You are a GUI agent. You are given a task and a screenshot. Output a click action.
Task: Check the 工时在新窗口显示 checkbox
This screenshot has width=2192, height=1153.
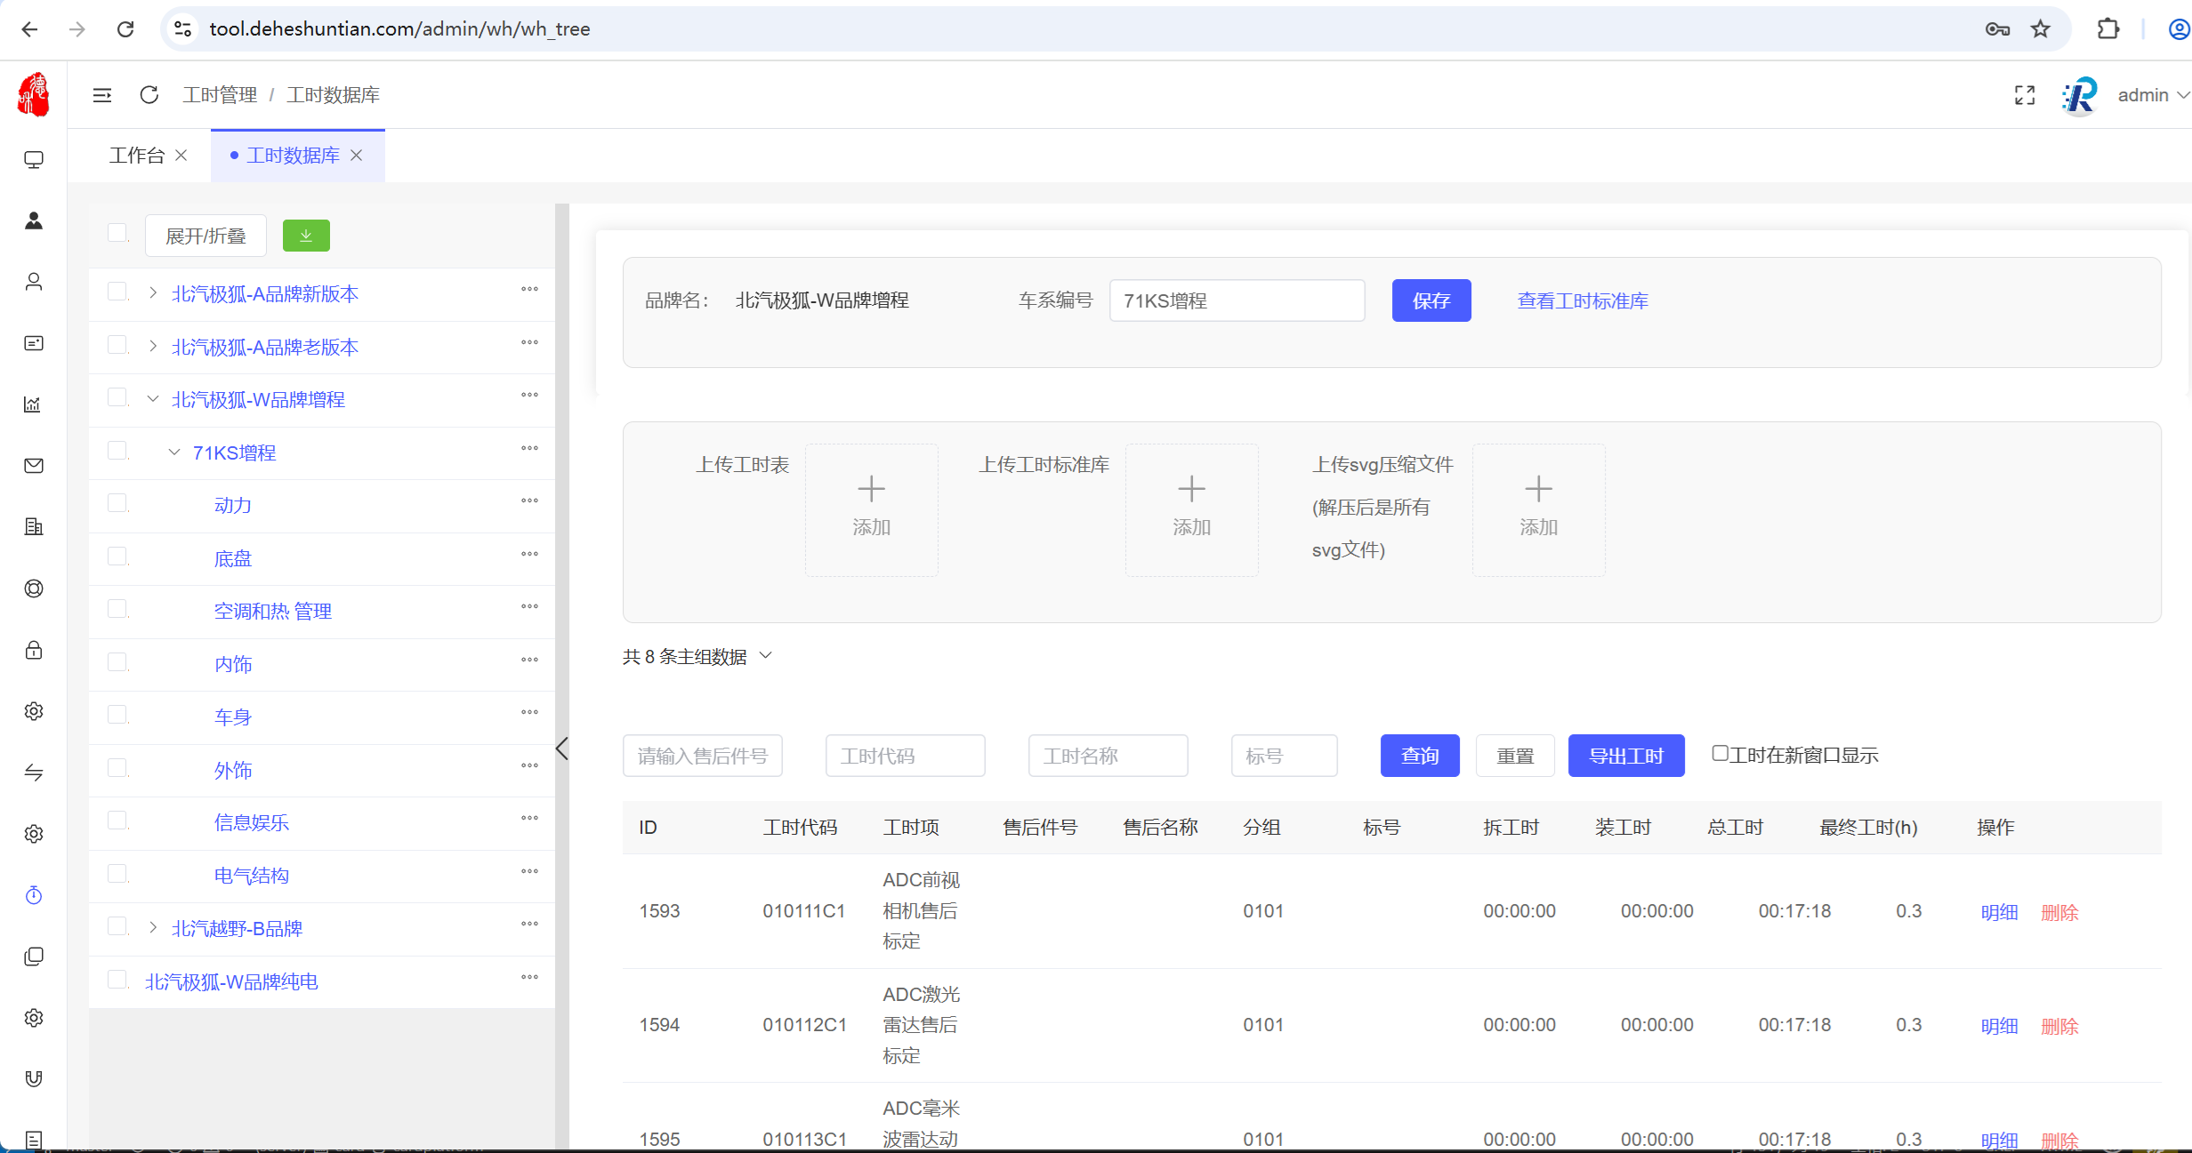1720,754
